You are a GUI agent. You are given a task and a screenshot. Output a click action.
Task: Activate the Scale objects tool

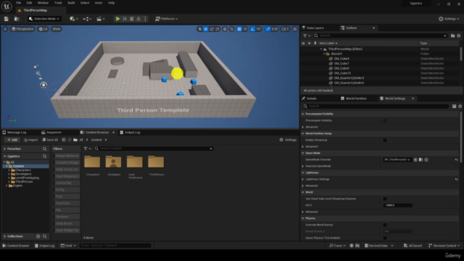coord(217,29)
